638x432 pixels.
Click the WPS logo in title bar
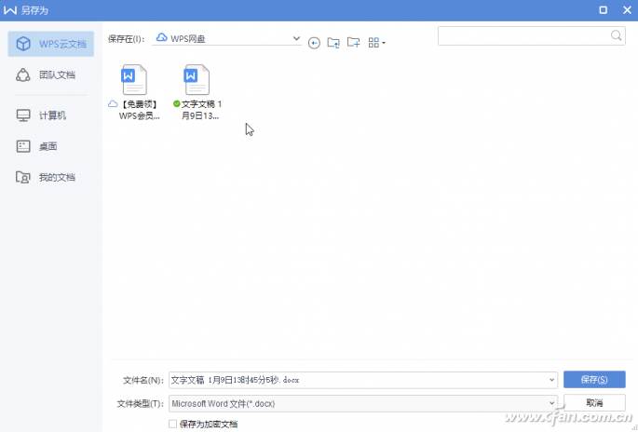10,10
